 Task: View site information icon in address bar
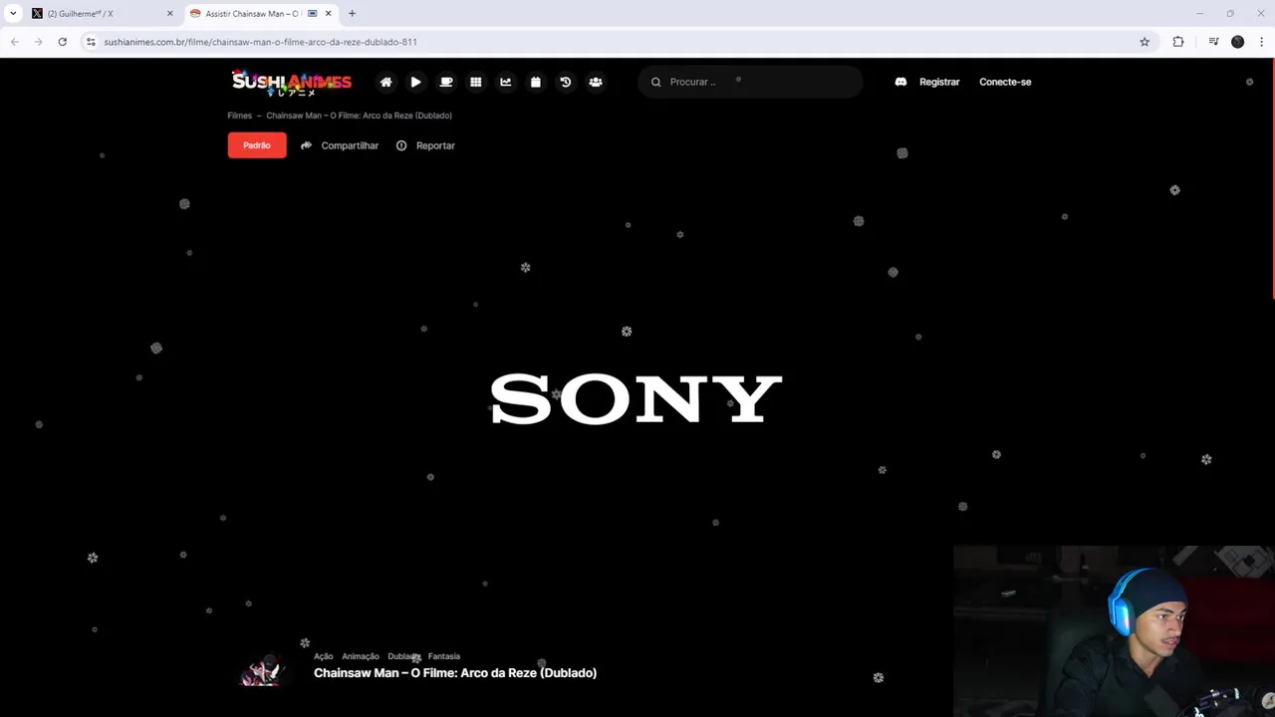coord(91,42)
